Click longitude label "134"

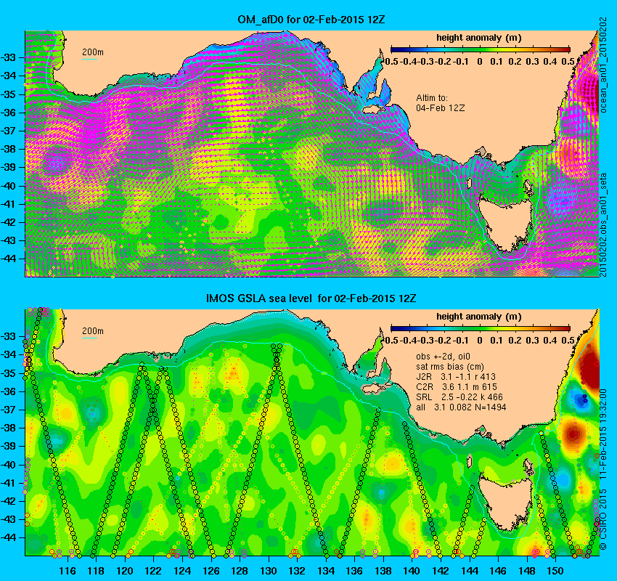(x=326, y=571)
